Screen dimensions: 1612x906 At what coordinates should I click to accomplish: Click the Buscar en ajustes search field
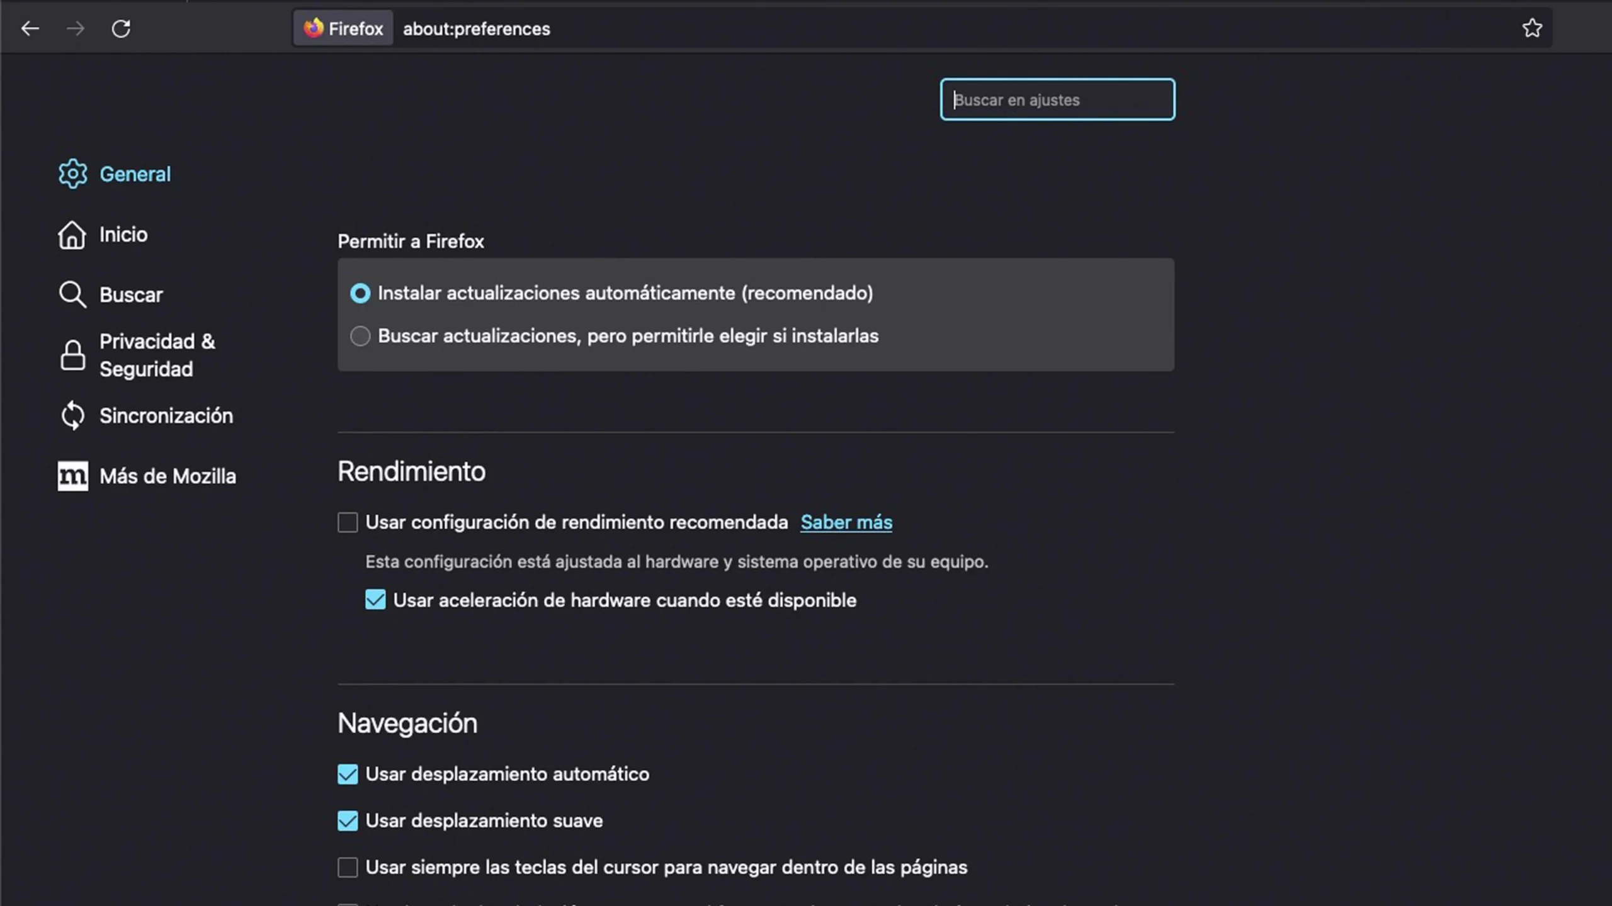(x=1057, y=99)
